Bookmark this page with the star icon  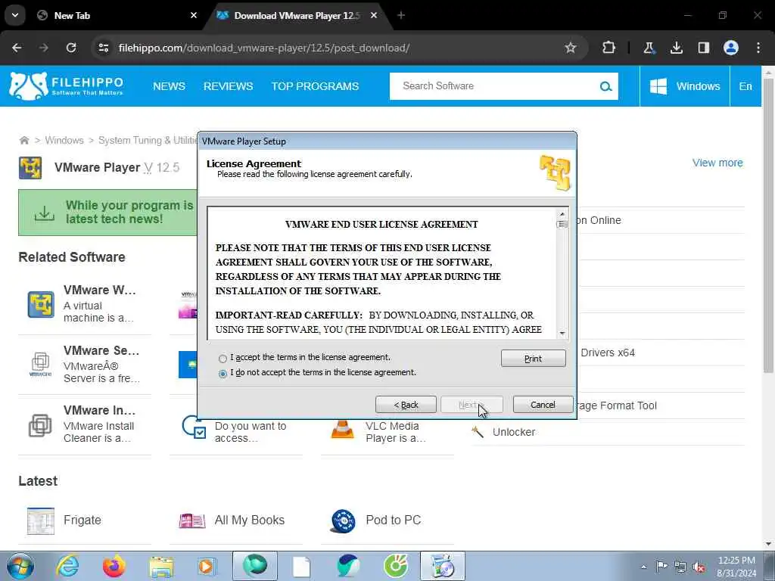tap(571, 48)
